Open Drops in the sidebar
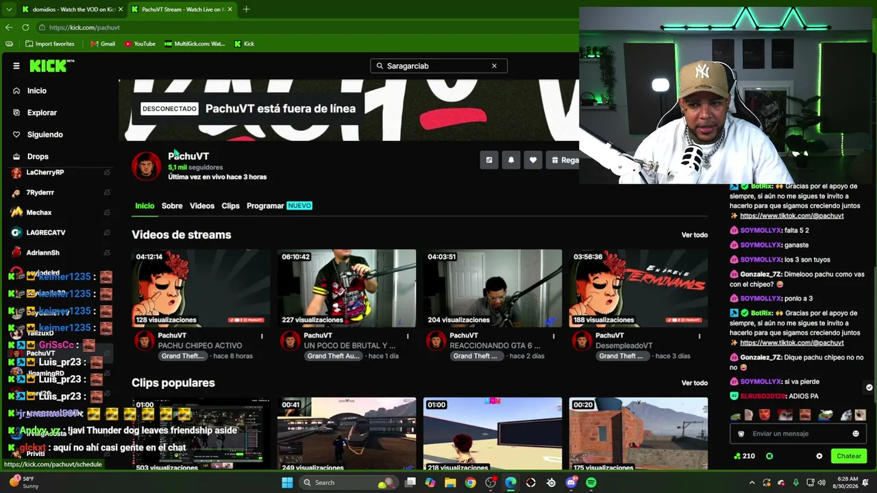 (38, 156)
